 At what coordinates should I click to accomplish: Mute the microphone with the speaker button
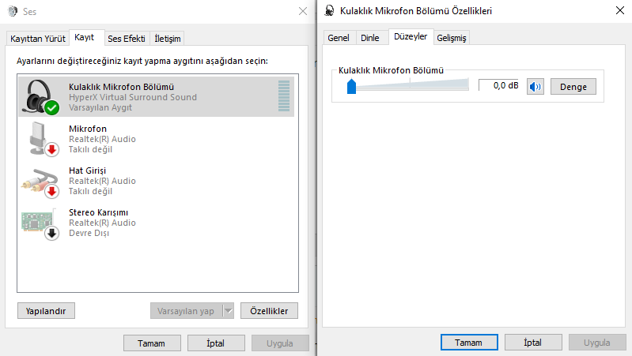(535, 86)
